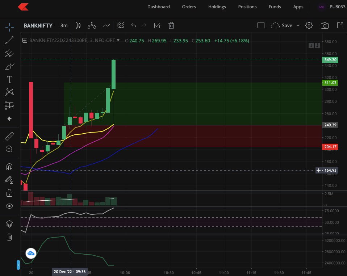The height and width of the screenshot is (276, 347).
Task: Click the pane move-down arrow button
Action: point(311,45)
